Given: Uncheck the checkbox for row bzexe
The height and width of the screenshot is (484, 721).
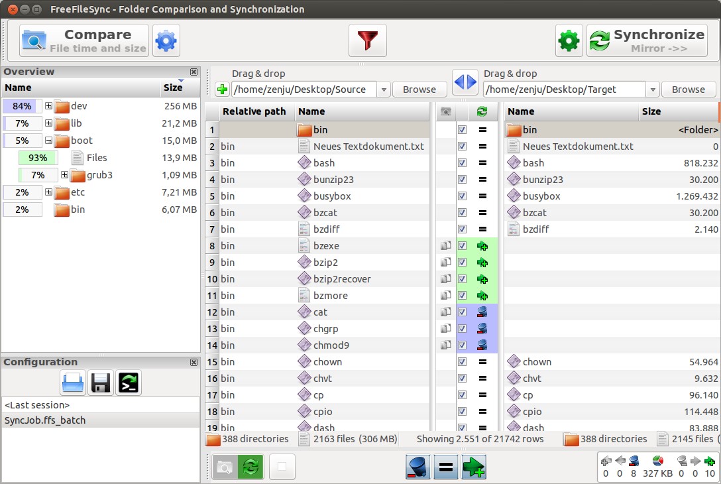Looking at the screenshot, I should coord(462,246).
